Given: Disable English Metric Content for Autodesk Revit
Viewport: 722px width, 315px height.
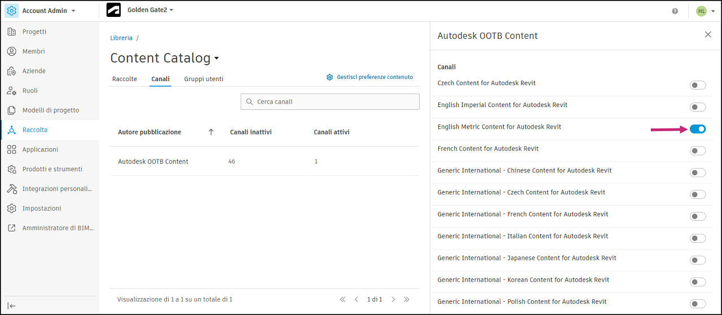Looking at the screenshot, I should (x=698, y=129).
